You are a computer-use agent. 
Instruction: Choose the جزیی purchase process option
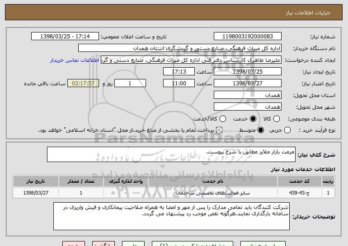tap(287, 130)
